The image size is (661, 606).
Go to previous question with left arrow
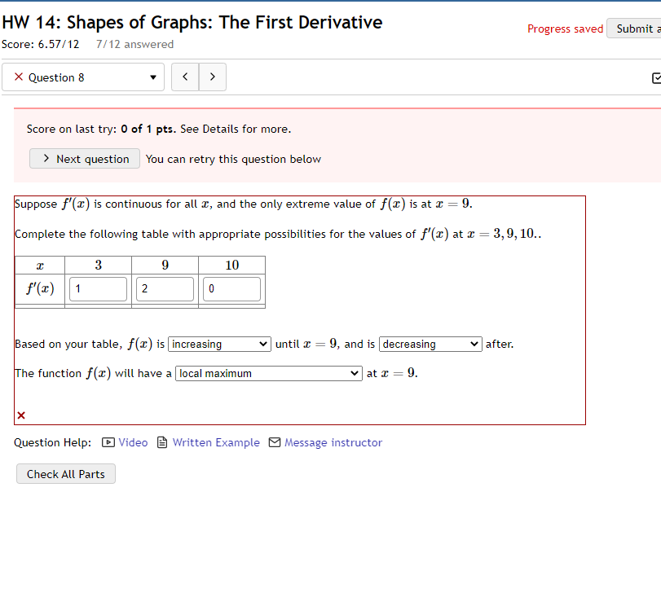(185, 77)
